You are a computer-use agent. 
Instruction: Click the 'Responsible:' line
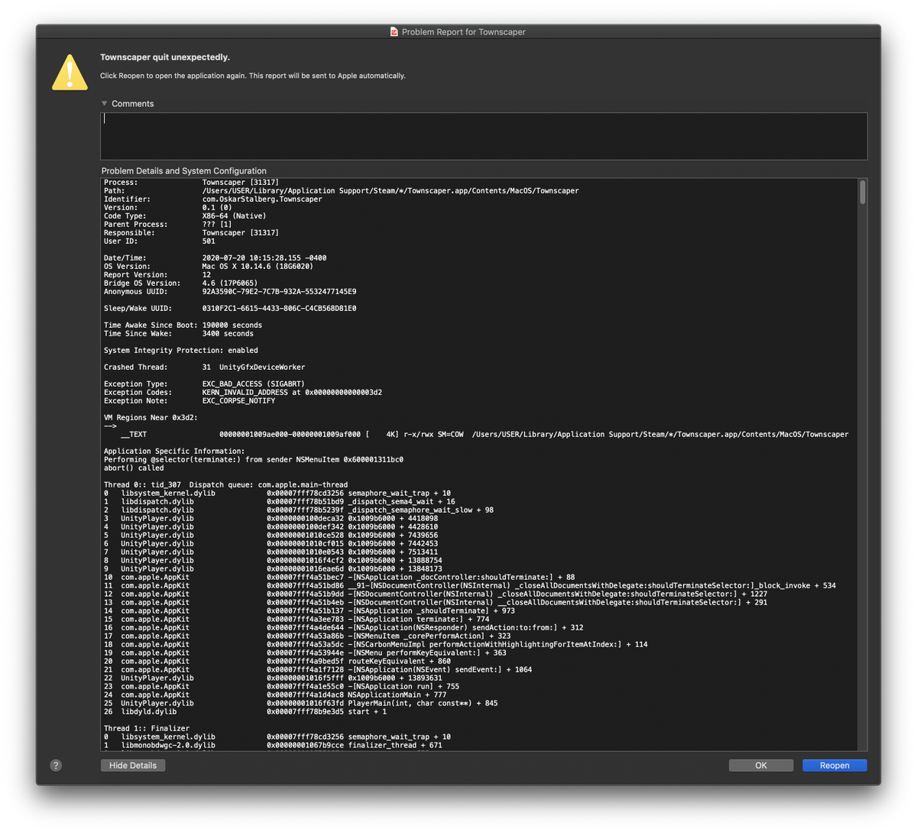[191, 233]
